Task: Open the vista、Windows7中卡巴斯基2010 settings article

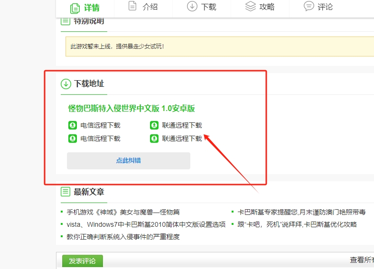Action: [146, 224]
